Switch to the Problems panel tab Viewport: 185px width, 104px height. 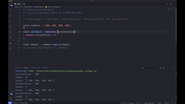point(18,68)
